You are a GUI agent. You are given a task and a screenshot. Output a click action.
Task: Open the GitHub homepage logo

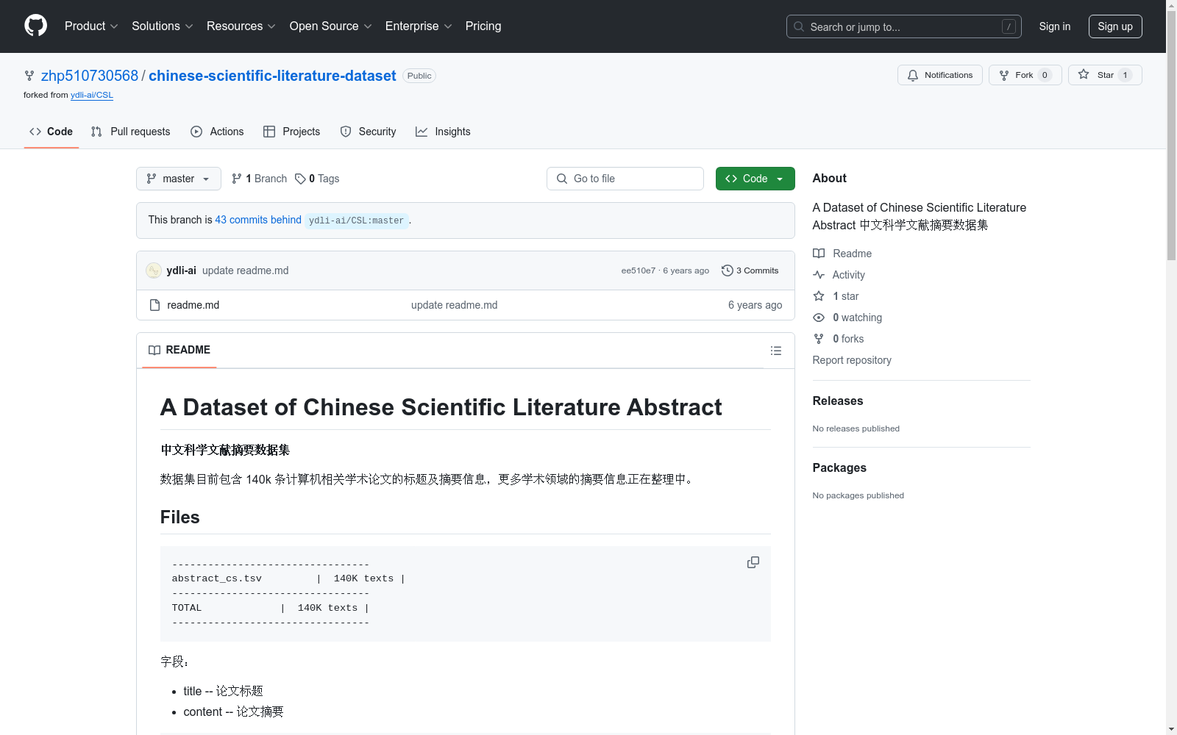pyautogui.click(x=35, y=26)
